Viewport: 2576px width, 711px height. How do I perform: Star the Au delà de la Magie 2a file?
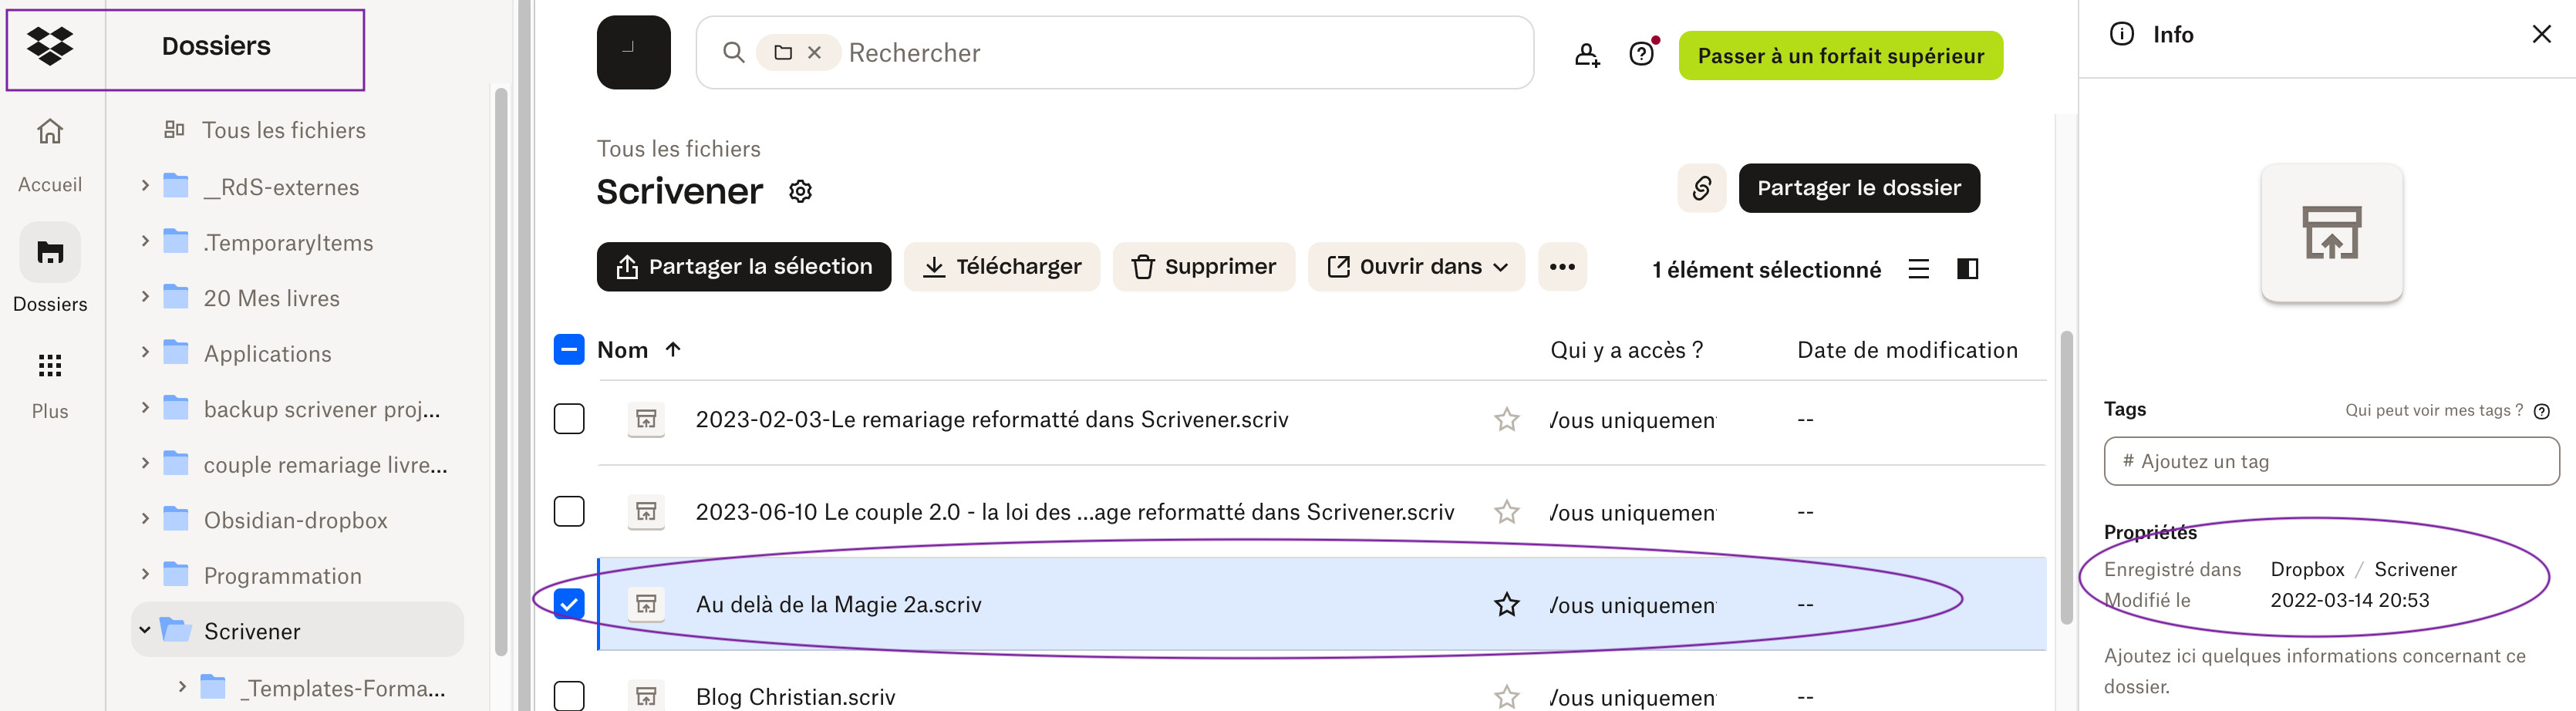(x=1506, y=604)
